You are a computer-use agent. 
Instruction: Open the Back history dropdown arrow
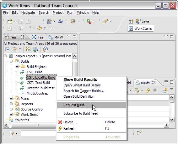coord(45,28)
